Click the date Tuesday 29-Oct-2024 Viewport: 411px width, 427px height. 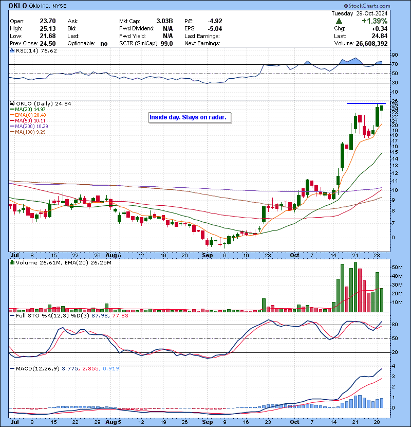pyautogui.click(x=359, y=13)
